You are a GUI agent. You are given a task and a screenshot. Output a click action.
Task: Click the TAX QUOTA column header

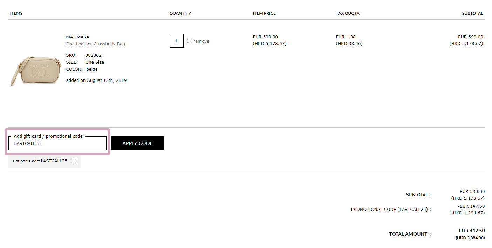348,13
